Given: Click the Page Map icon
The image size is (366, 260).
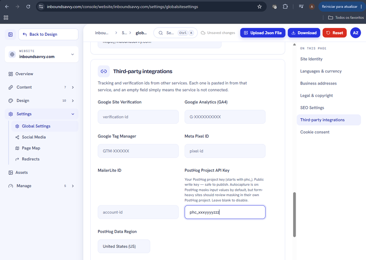Looking at the screenshot, I should tap(17, 148).
